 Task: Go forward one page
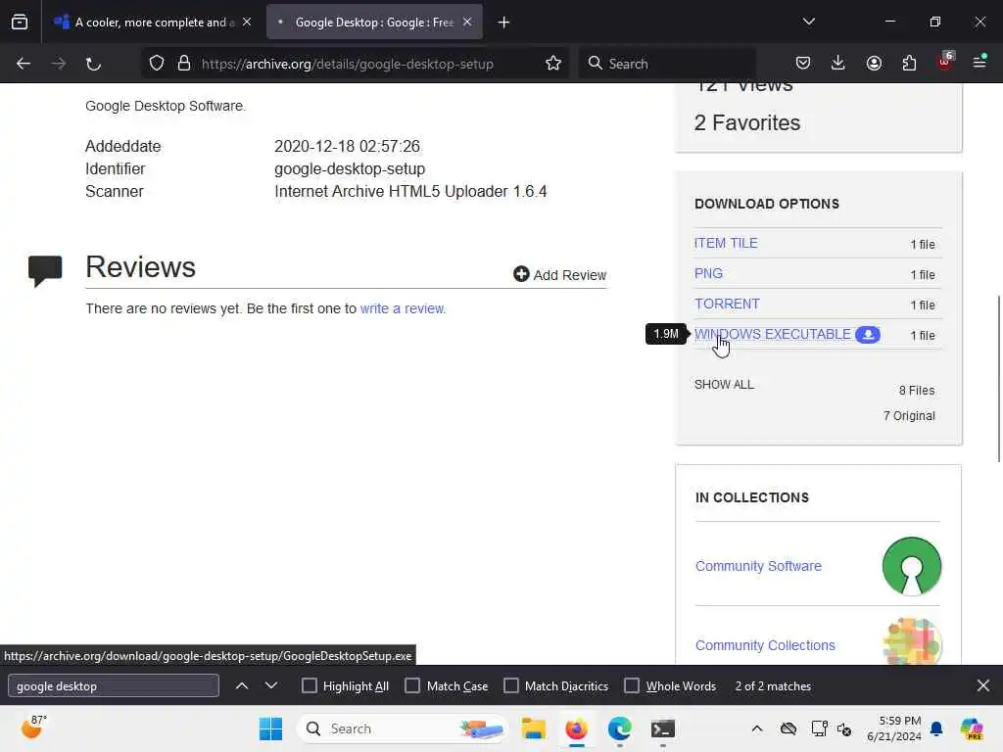pos(58,64)
